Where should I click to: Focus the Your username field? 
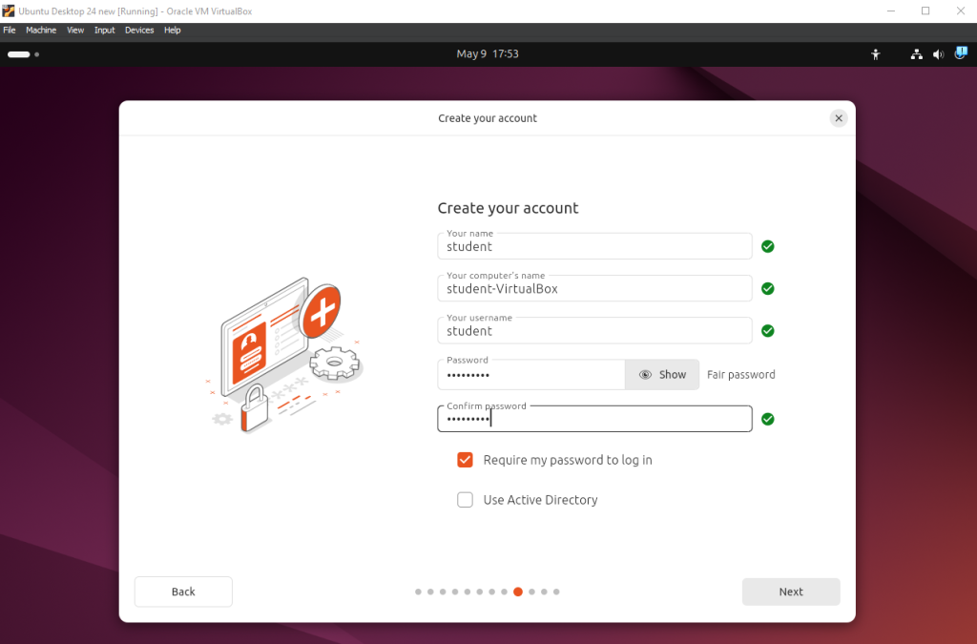point(594,331)
